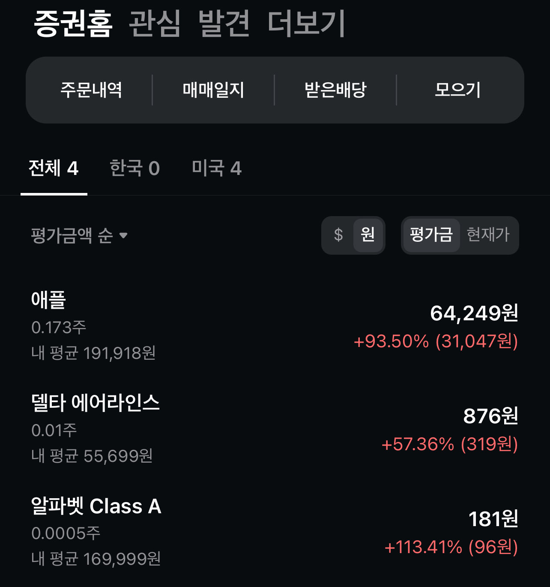Switch currency display to 원
550x587 pixels.
pos(368,235)
